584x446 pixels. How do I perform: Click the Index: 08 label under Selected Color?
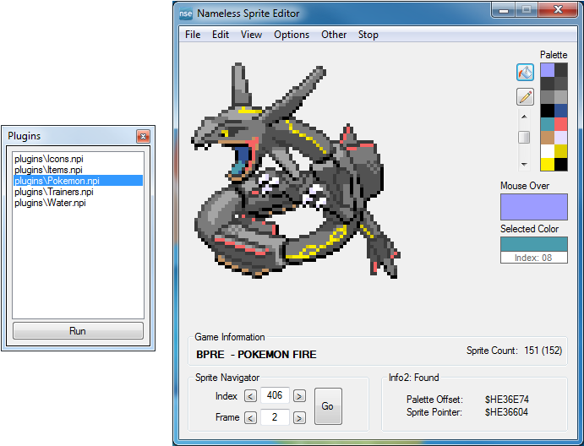tap(533, 258)
